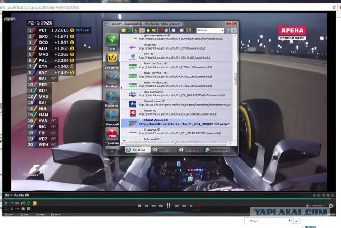Click the yellow smiley icon in player controls
341x228 pixels.
[x=35, y=203]
